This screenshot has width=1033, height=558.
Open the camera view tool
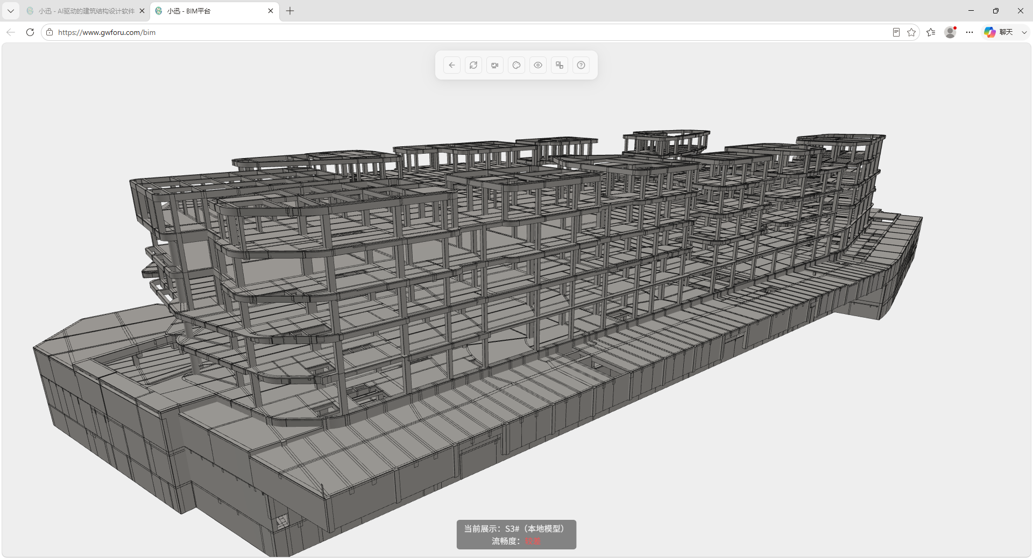[495, 65]
